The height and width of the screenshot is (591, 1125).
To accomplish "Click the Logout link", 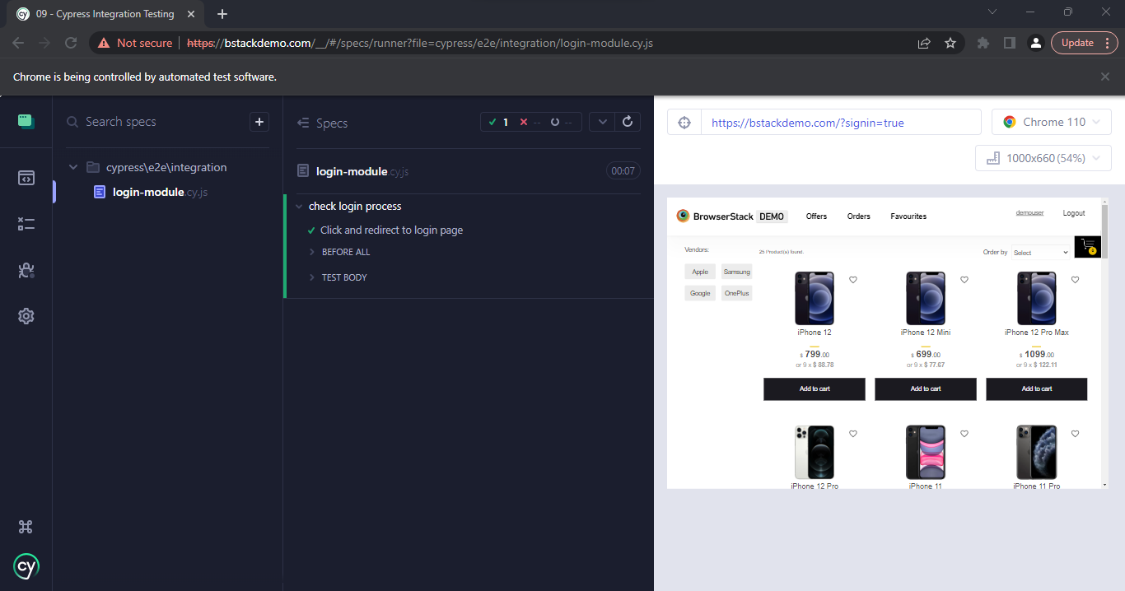I will coord(1074,213).
